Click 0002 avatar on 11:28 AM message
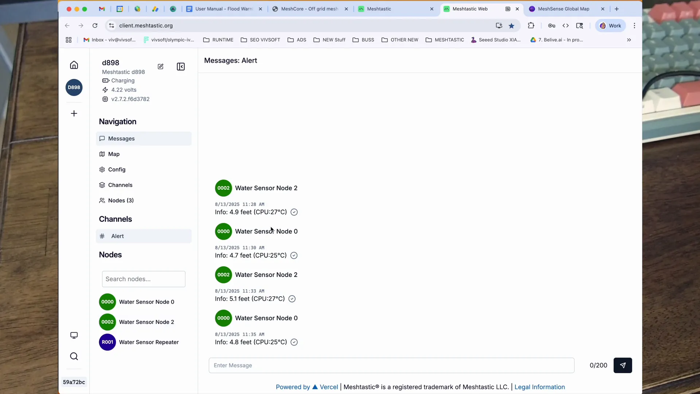This screenshot has height=394, width=700. pos(223,188)
